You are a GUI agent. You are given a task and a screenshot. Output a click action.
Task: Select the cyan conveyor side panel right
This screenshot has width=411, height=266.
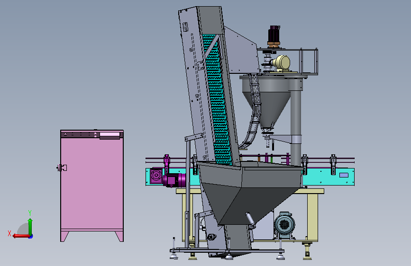[329, 177]
